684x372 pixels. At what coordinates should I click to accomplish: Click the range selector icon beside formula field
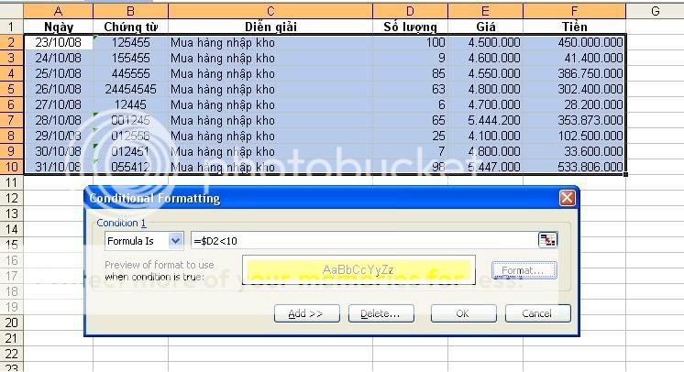point(547,240)
